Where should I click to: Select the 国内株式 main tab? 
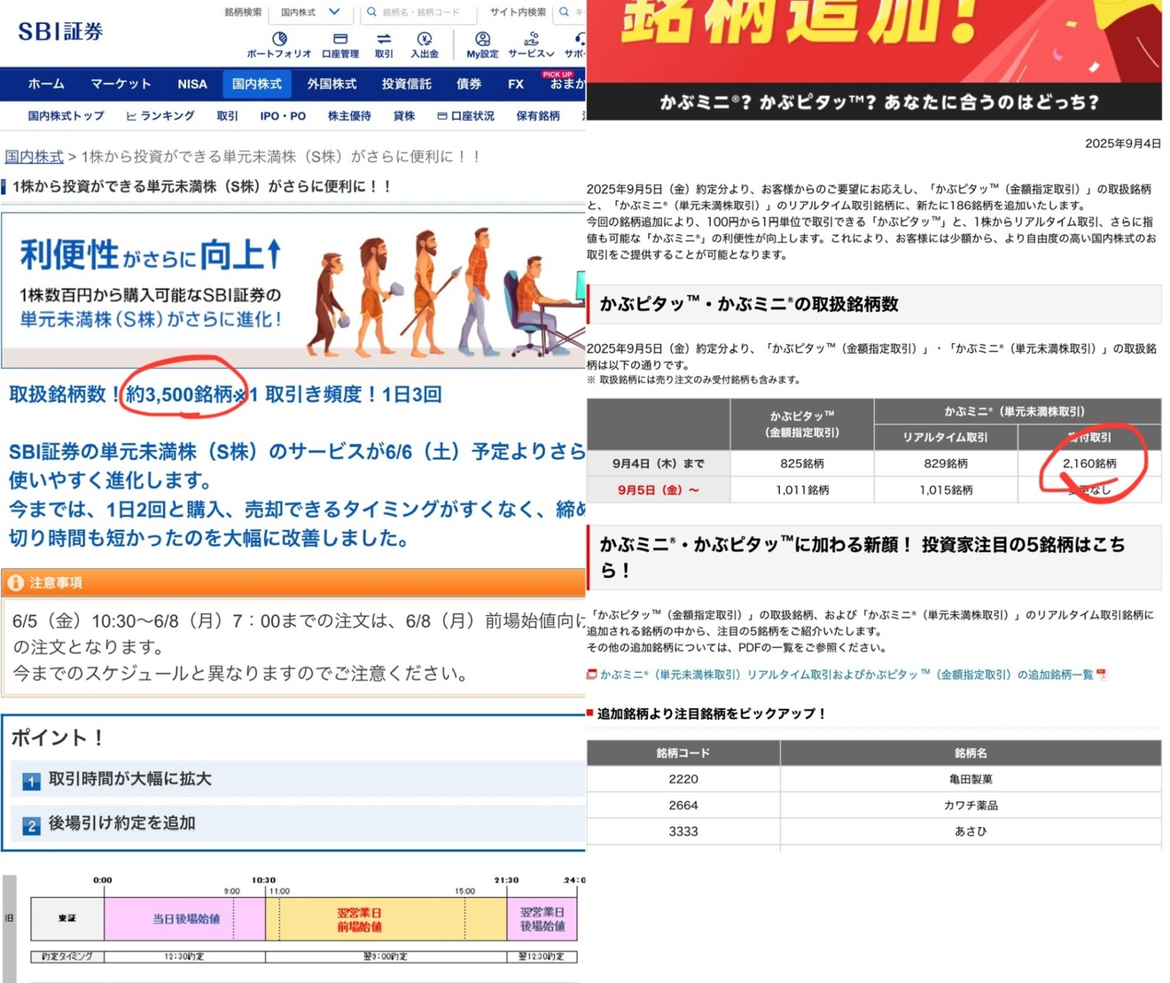257,84
